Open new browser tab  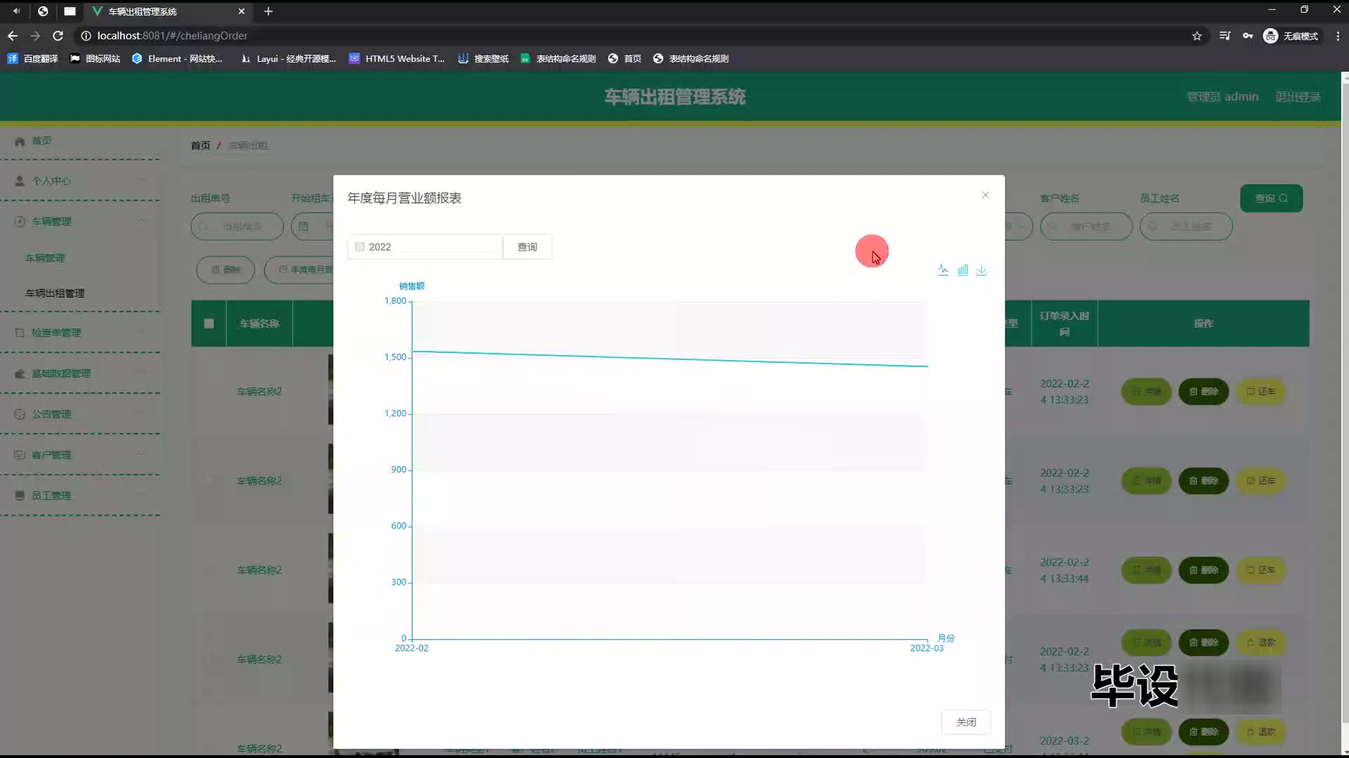coord(268,11)
